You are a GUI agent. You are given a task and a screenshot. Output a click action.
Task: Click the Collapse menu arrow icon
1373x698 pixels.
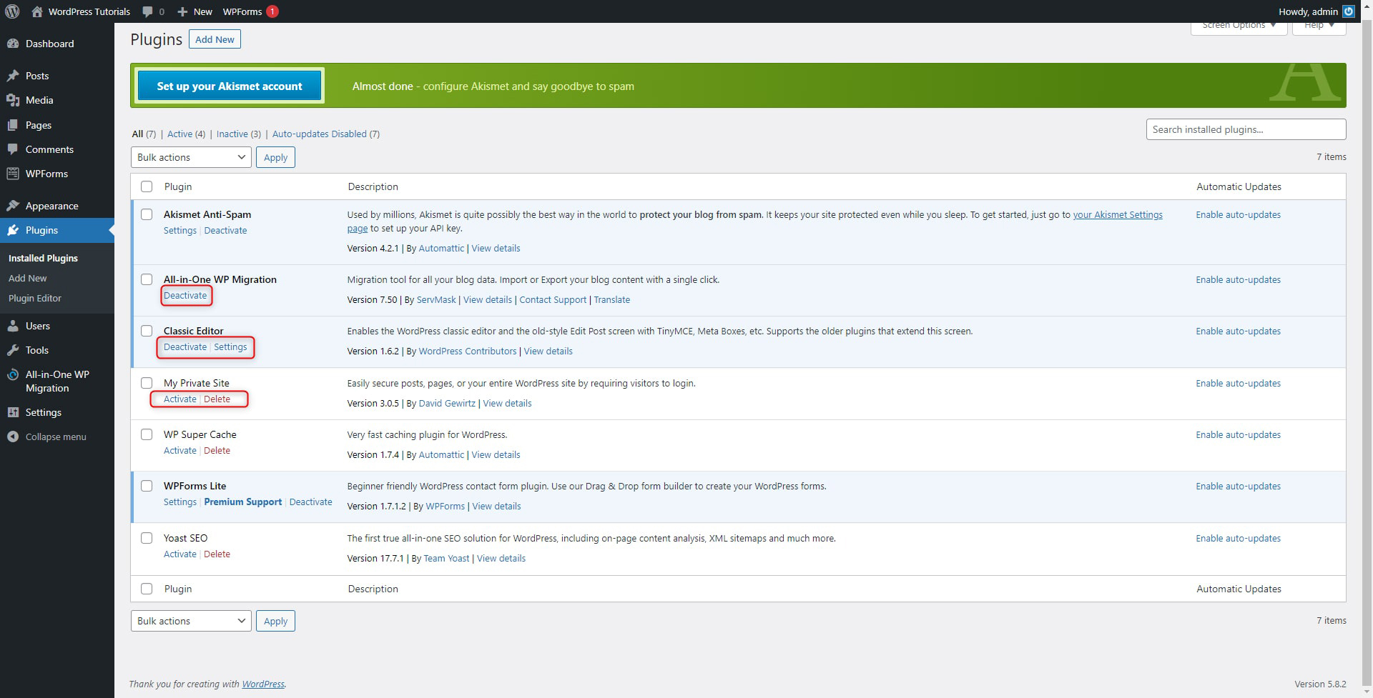13,437
